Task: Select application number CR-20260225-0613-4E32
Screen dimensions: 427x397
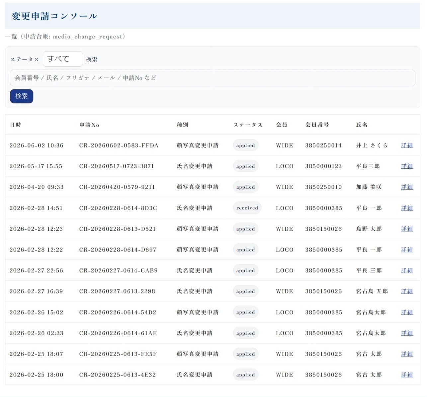Action: coord(118,375)
